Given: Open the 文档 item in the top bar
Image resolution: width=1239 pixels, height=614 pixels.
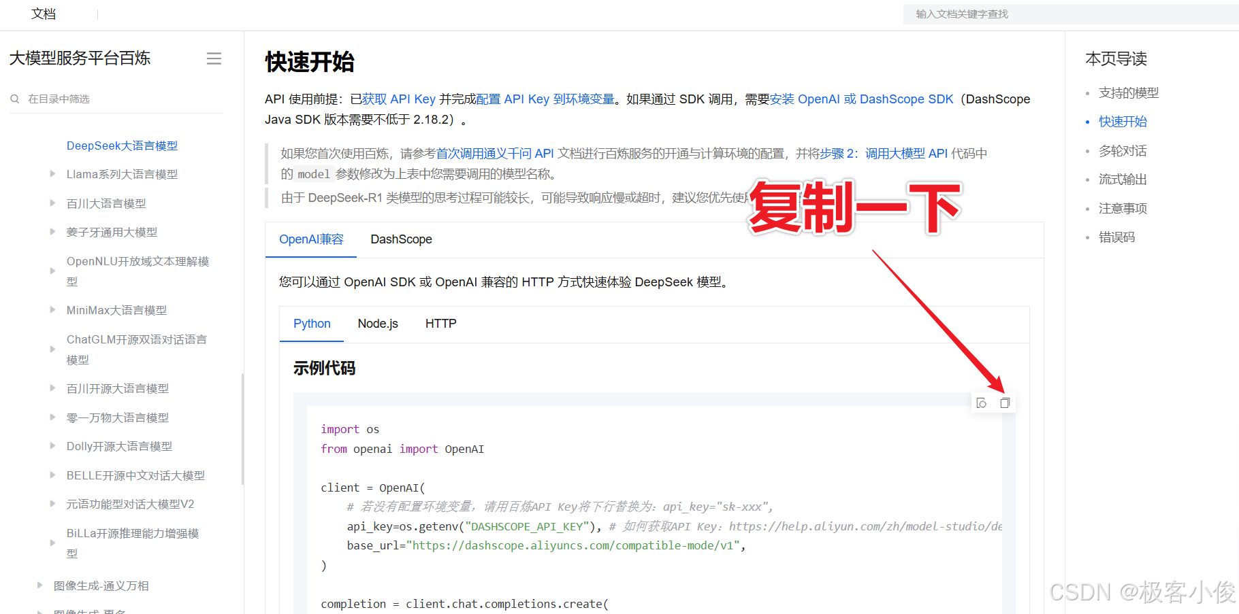Looking at the screenshot, I should [44, 14].
